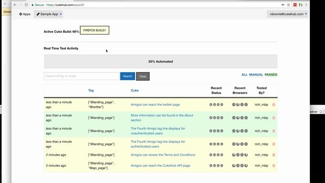The image size is (325, 183).
Task: Expand the Sample App dropdown
Action: coord(49,14)
